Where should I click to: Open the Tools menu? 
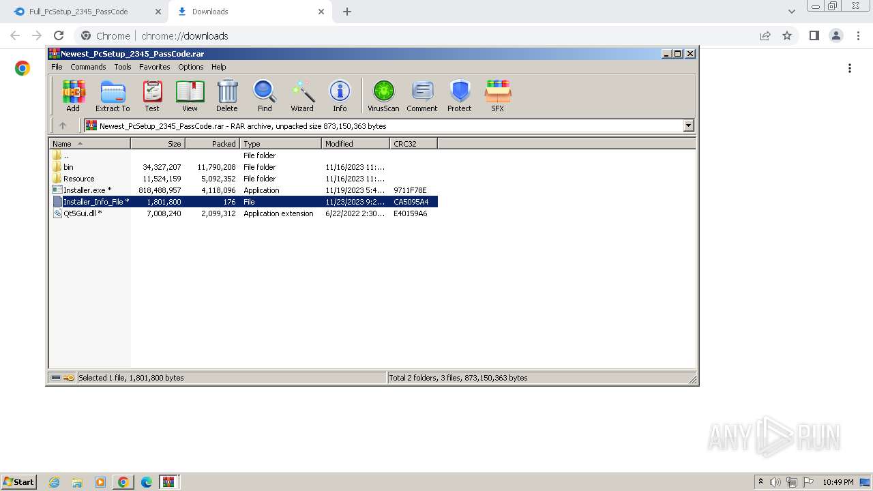click(x=123, y=67)
